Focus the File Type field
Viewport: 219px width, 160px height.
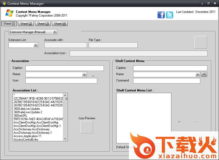pyautogui.click(x=113, y=45)
